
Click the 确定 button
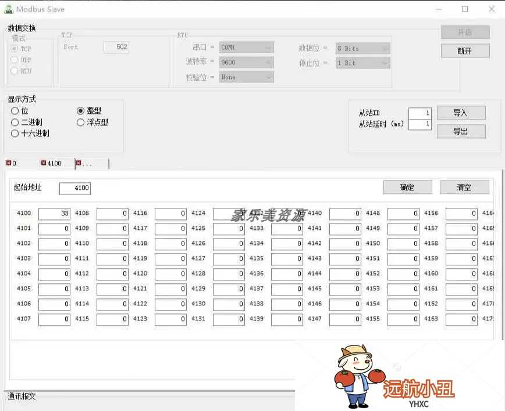pyautogui.click(x=407, y=187)
